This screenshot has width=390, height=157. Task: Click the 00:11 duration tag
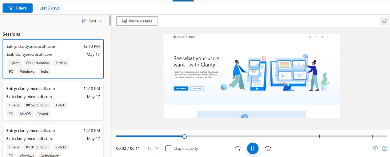pos(38,63)
